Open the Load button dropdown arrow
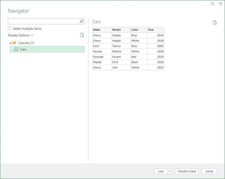This screenshot has height=179, width=225. pos(169,171)
